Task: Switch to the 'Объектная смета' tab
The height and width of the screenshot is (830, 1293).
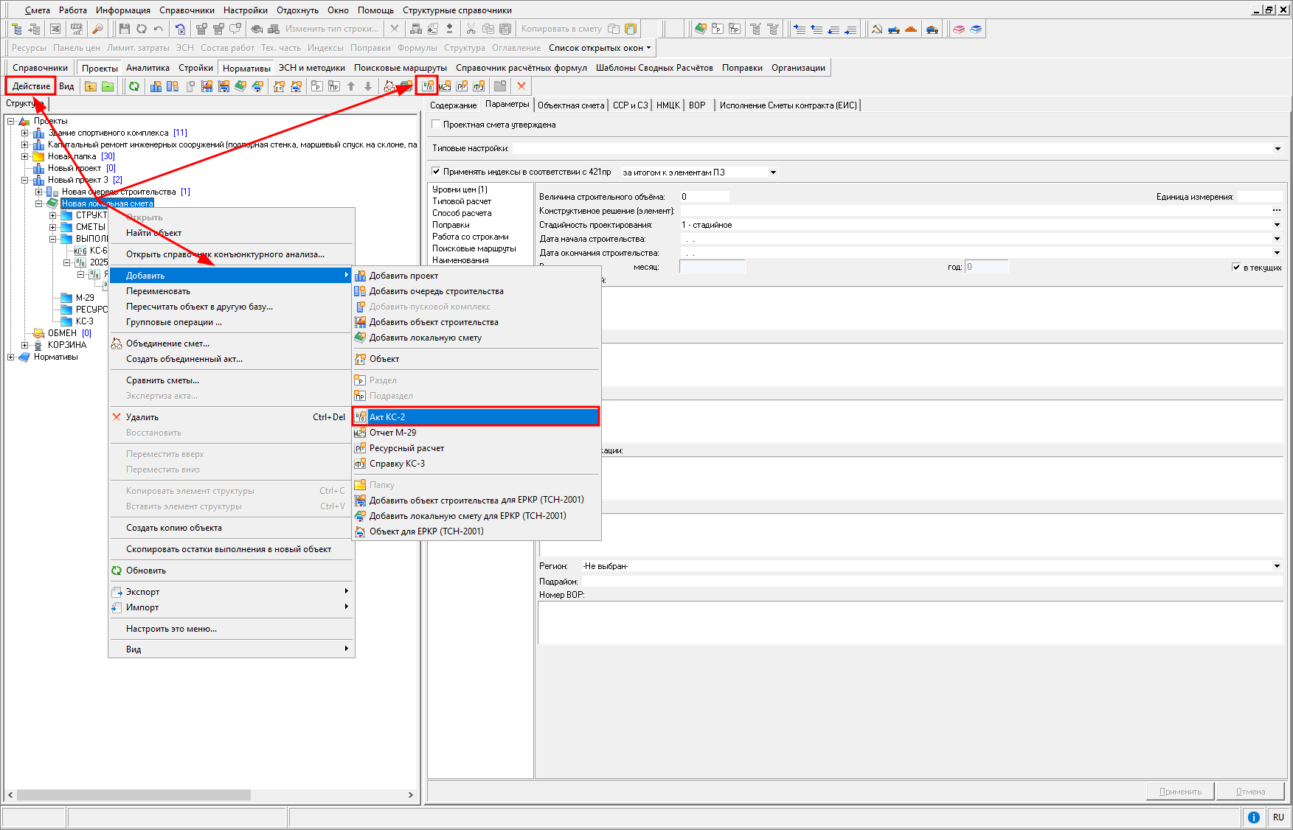Action: click(570, 105)
